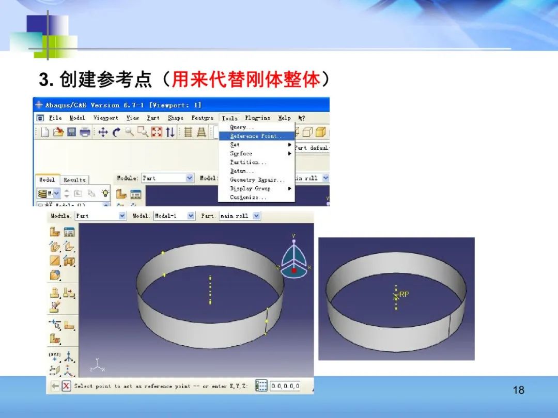The image size is (558, 418).
Task: Click the back arrow in prompt area
Action: coord(55,386)
